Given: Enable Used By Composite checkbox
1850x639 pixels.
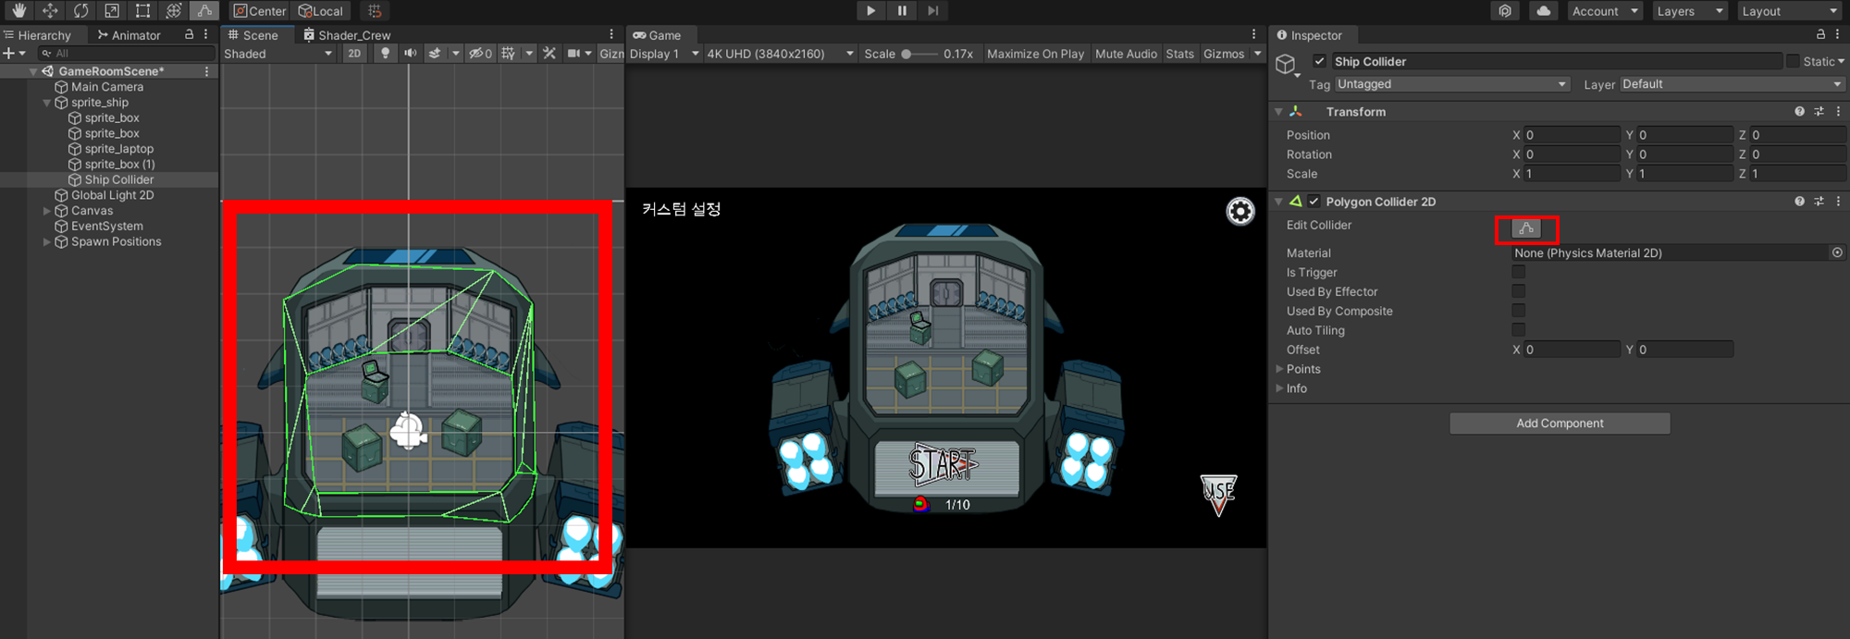Looking at the screenshot, I should coord(1518,311).
